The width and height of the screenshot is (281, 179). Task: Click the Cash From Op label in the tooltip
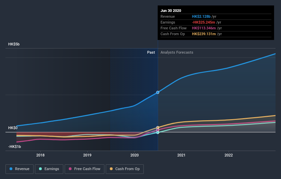(x=173, y=34)
